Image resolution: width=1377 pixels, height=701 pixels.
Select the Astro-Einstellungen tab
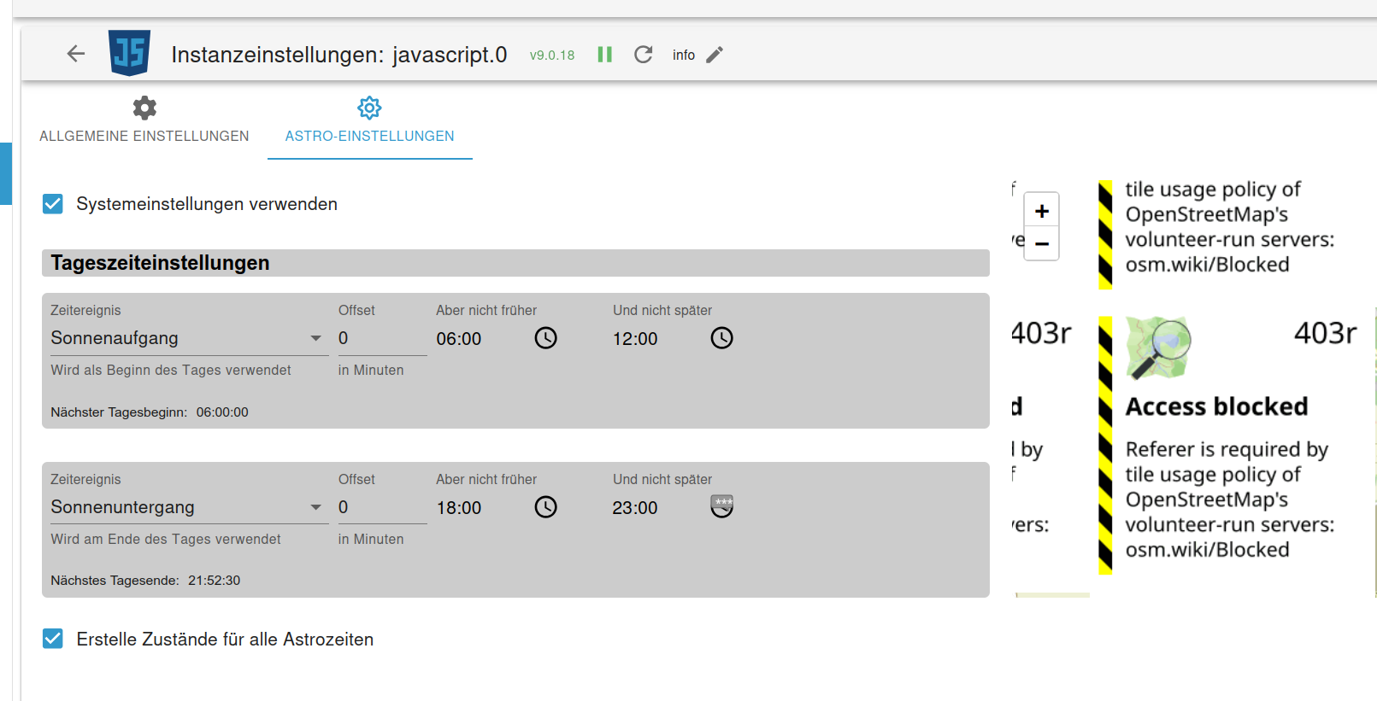pyautogui.click(x=369, y=121)
